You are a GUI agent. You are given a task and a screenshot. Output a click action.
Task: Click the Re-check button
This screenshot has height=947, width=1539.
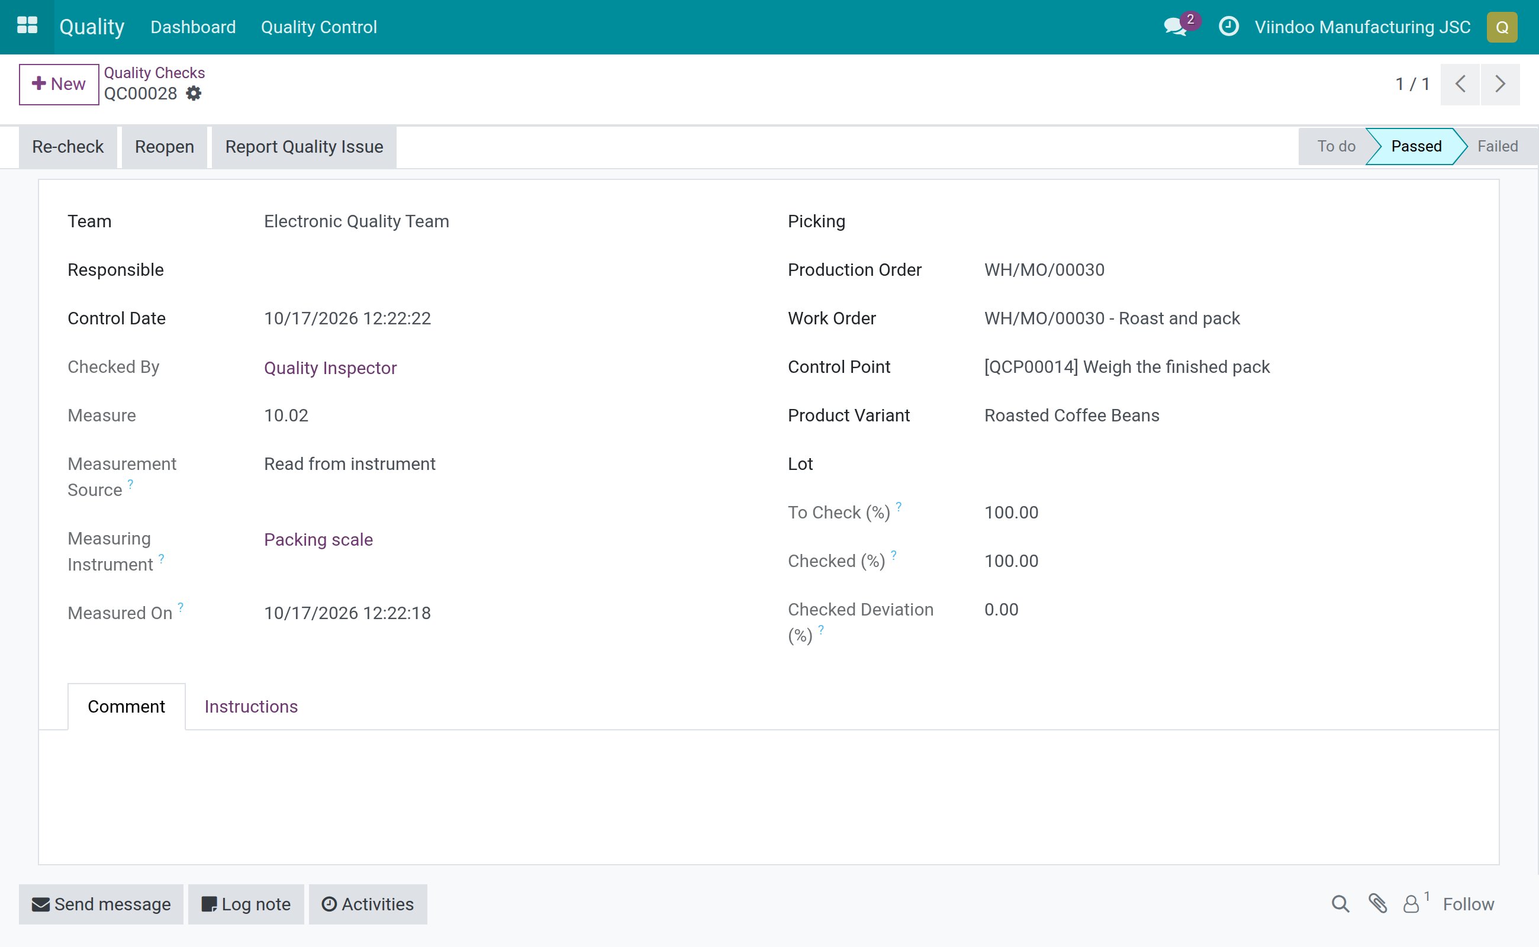[67, 147]
